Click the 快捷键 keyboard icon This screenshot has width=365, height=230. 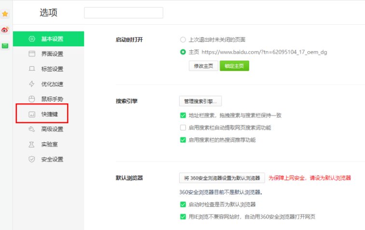tap(32, 114)
